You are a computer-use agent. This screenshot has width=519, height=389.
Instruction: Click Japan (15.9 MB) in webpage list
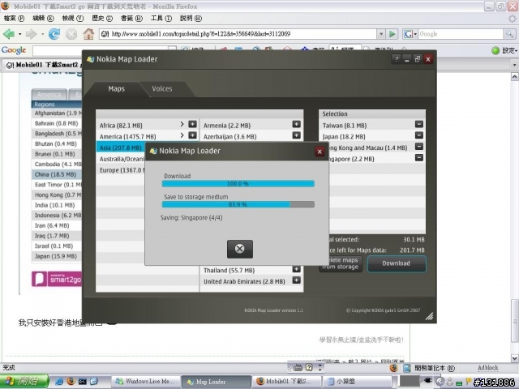[x=56, y=256]
